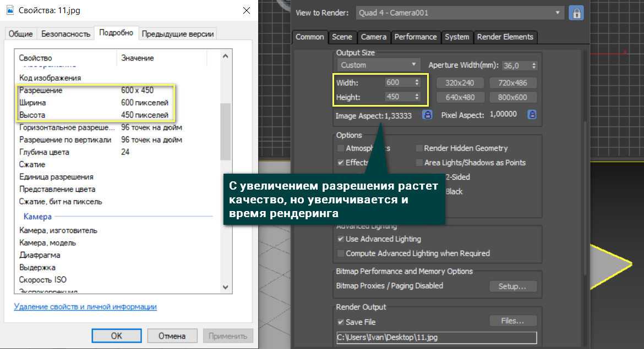Uncheck the Save File option
Viewport: 644px width, 349px height.
[x=341, y=322]
